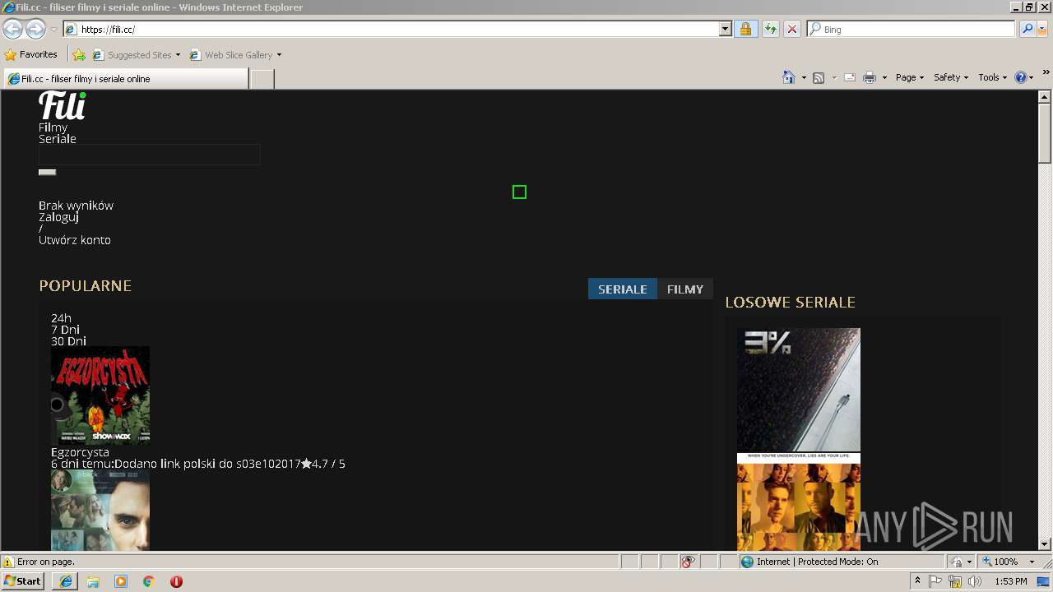Open Suggested Sites link
1053x592 pixels.
(x=136, y=55)
